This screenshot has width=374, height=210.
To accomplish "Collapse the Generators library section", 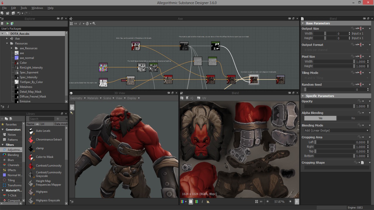I will [x=3, y=129].
